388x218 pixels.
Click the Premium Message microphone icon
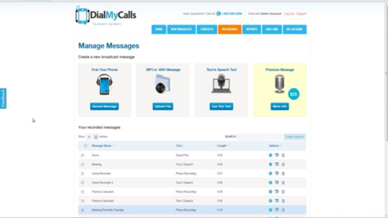[279, 84]
